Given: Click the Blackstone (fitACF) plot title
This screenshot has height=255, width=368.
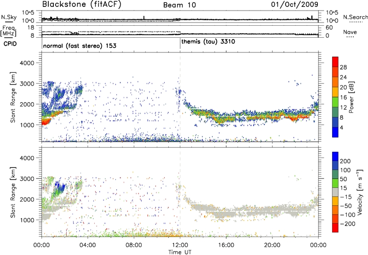Looking at the screenshot, I should tap(82, 4).
